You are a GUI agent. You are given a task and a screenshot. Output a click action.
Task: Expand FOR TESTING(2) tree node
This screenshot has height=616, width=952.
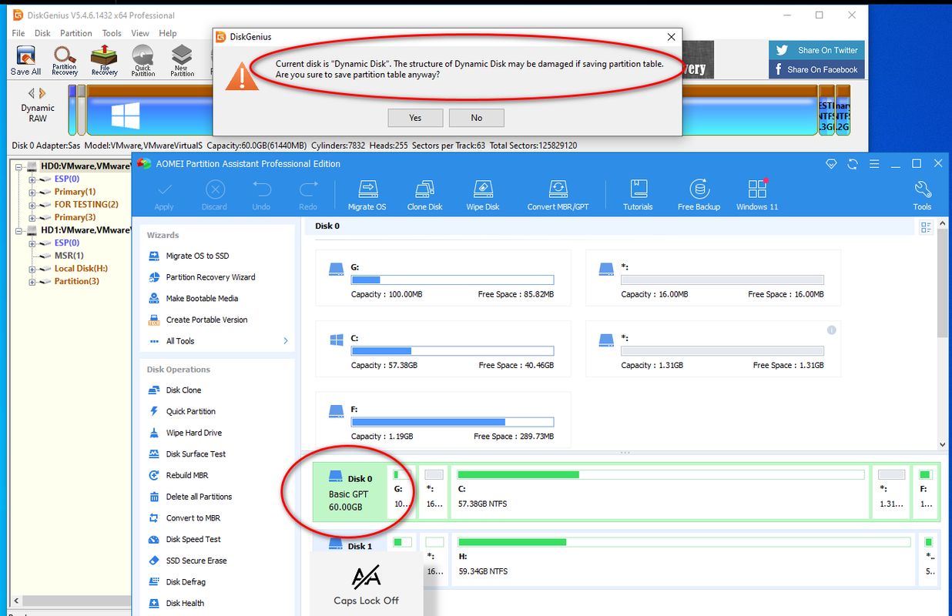(32, 205)
